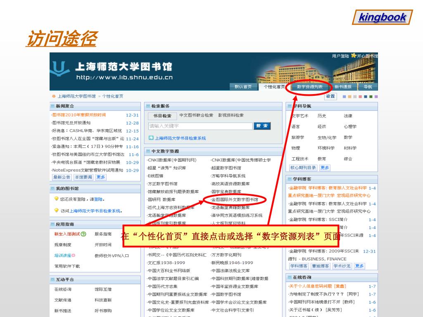Collapse the 应用指南 panel

[x=52, y=224]
